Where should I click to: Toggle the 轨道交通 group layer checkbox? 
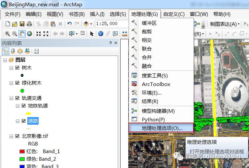(17, 98)
